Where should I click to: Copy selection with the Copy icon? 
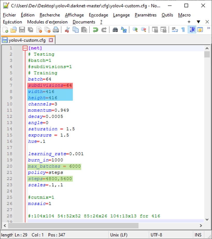pyautogui.click(x=75, y=30)
